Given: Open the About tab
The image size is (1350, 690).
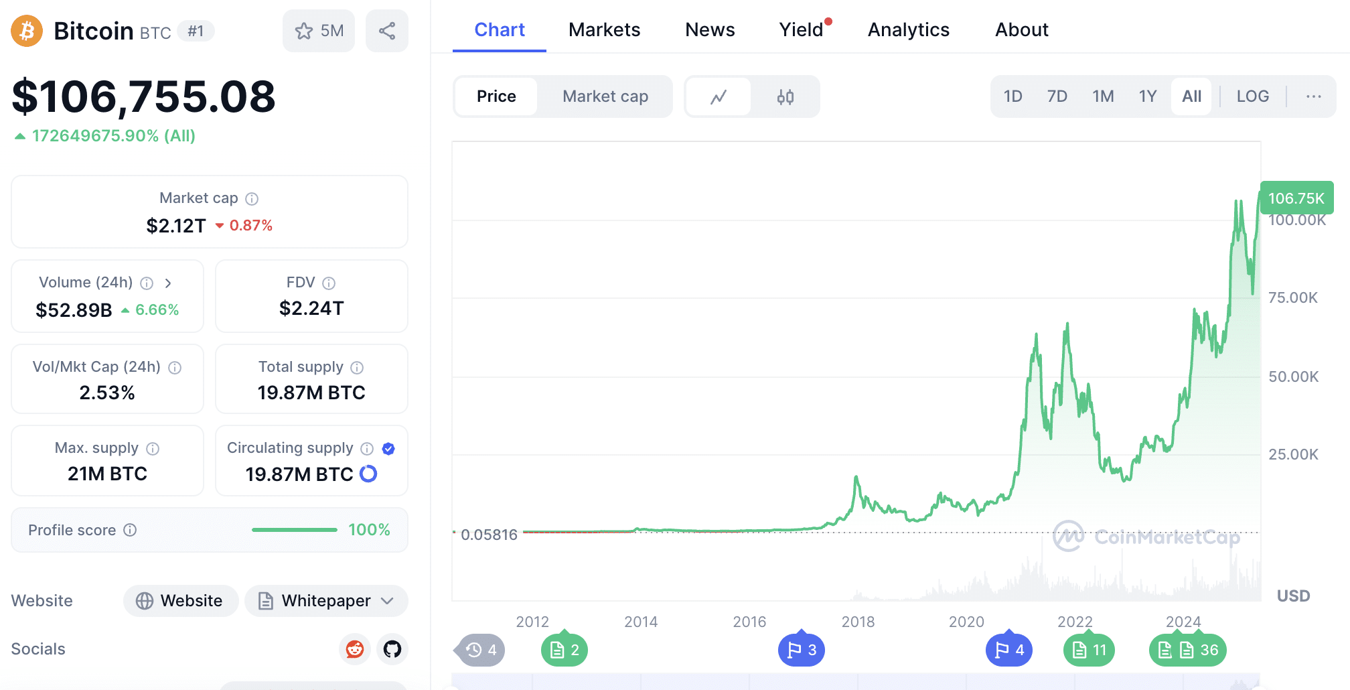Looking at the screenshot, I should click(1022, 29).
